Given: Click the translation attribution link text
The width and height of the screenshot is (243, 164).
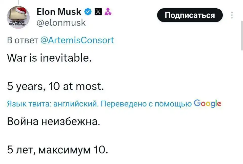Looking at the screenshot, I should point(99,103).
